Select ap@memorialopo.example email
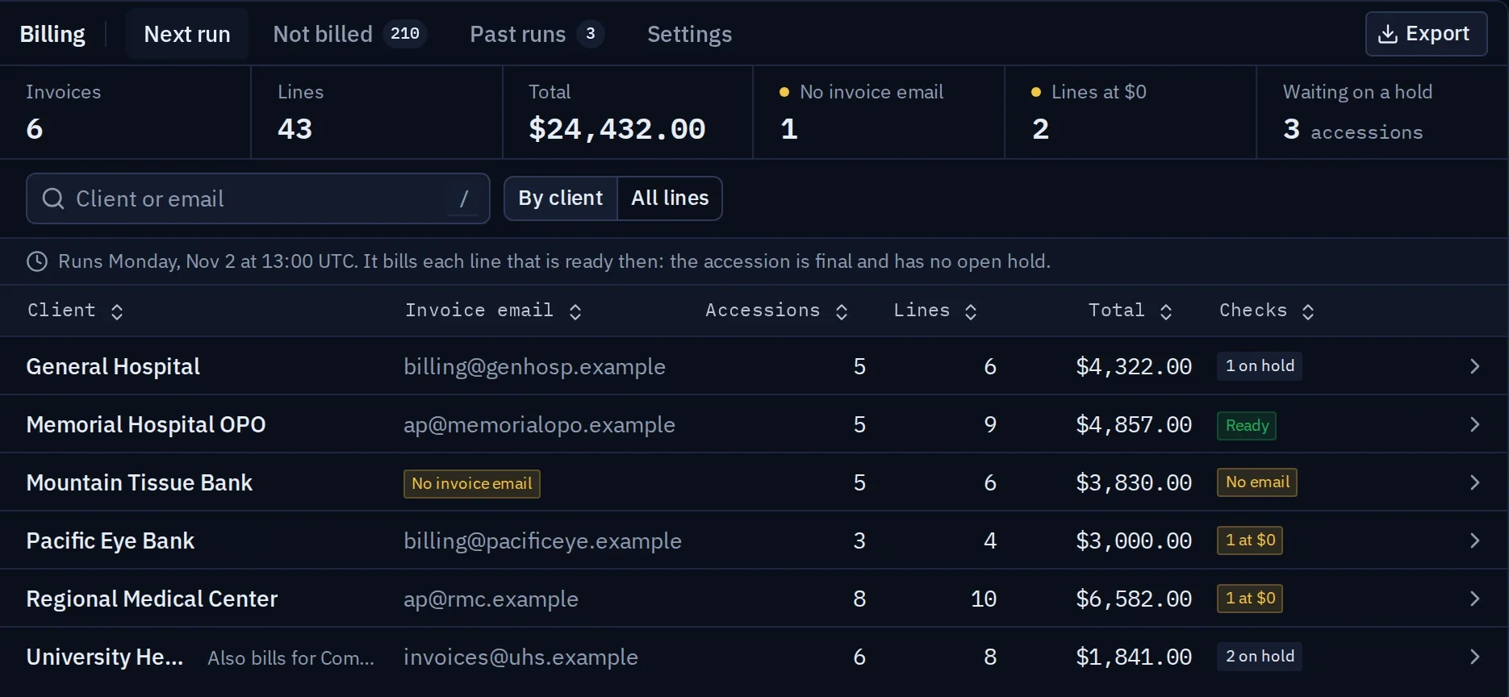 (539, 425)
